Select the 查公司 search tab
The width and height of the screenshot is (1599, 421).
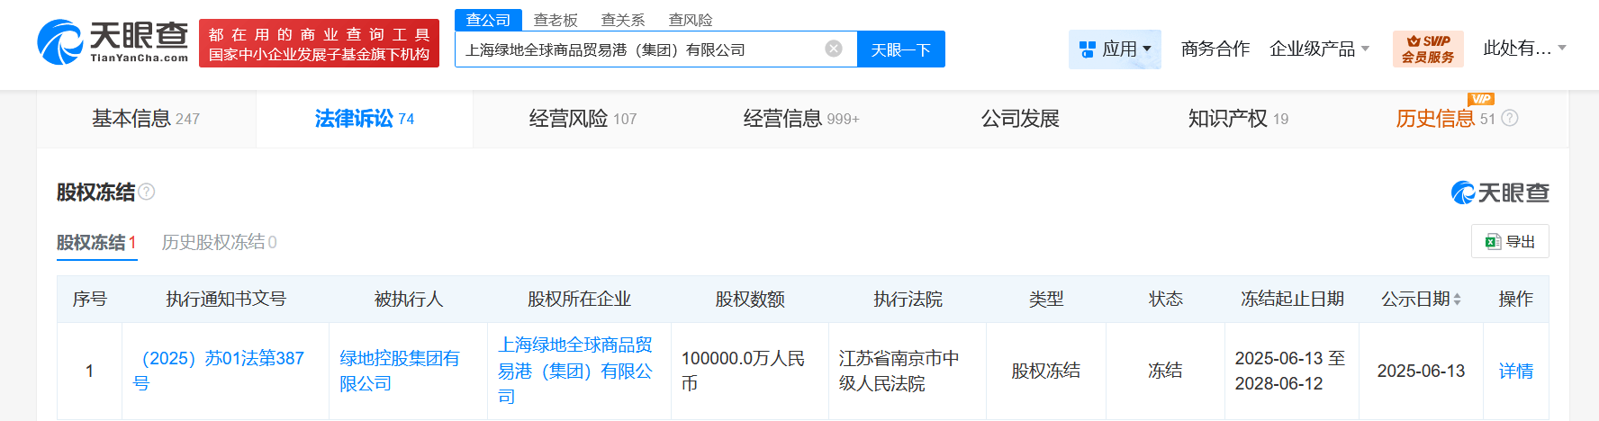(x=488, y=20)
